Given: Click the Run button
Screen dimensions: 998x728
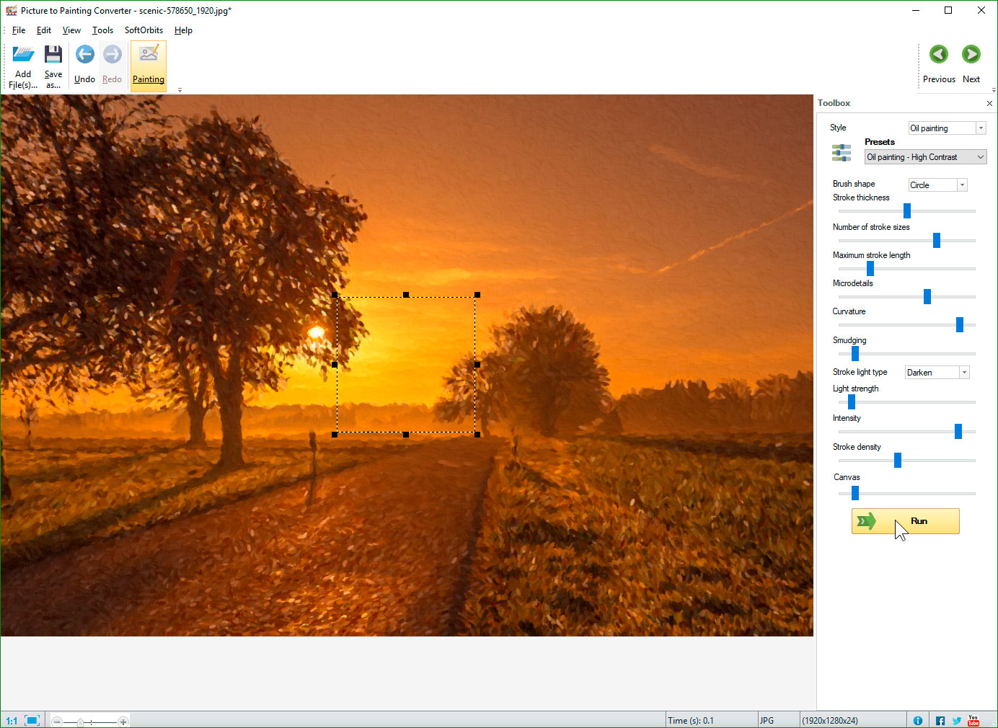Looking at the screenshot, I should pos(906,521).
